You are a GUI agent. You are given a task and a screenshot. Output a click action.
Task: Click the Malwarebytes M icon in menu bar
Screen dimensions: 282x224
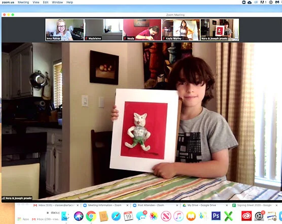click(x=277, y=3)
